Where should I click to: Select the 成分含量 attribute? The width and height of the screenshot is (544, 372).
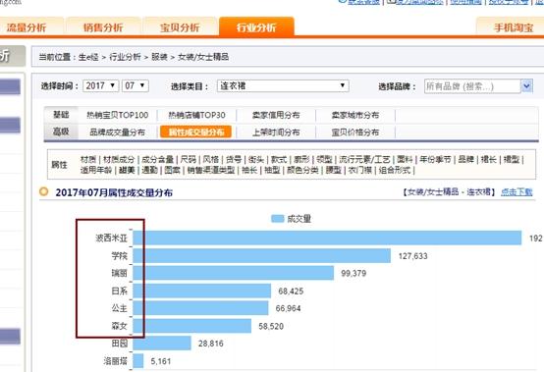pyautogui.click(x=157, y=159)
